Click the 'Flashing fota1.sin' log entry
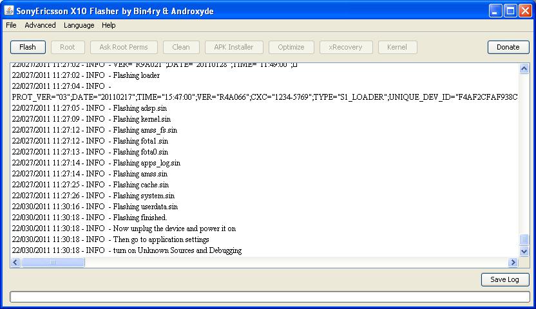This screenshot has height=309, width=536. click(90, 141)
